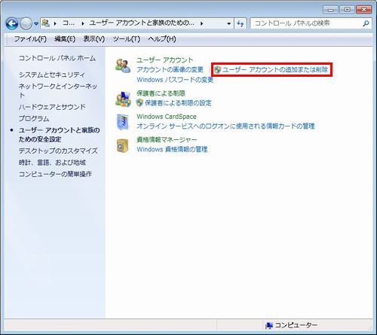
Task: Open the 保護者による制限 heading
Action: (161, 93)
